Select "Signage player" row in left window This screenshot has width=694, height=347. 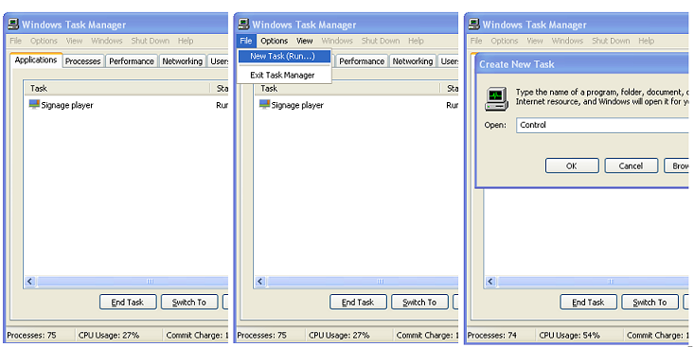tap(126, 105)
